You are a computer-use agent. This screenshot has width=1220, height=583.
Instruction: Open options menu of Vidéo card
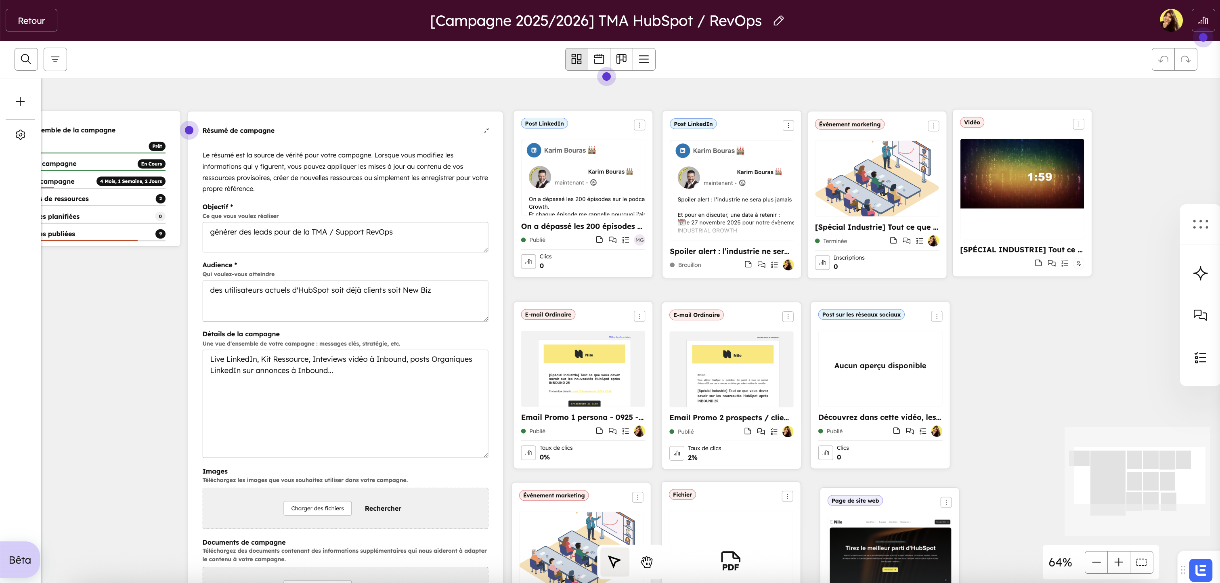point(1078,124)
